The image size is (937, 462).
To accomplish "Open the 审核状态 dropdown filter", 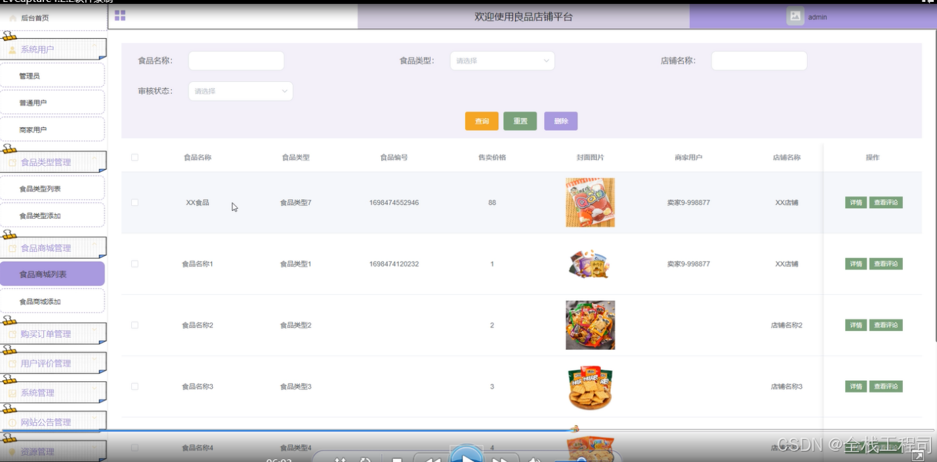I will click(x=241, y=91).
